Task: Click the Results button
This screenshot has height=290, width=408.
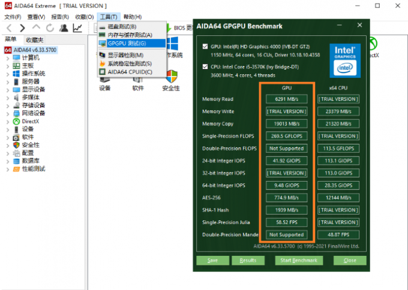Action: pyautogui.click(x=248, y=261)
